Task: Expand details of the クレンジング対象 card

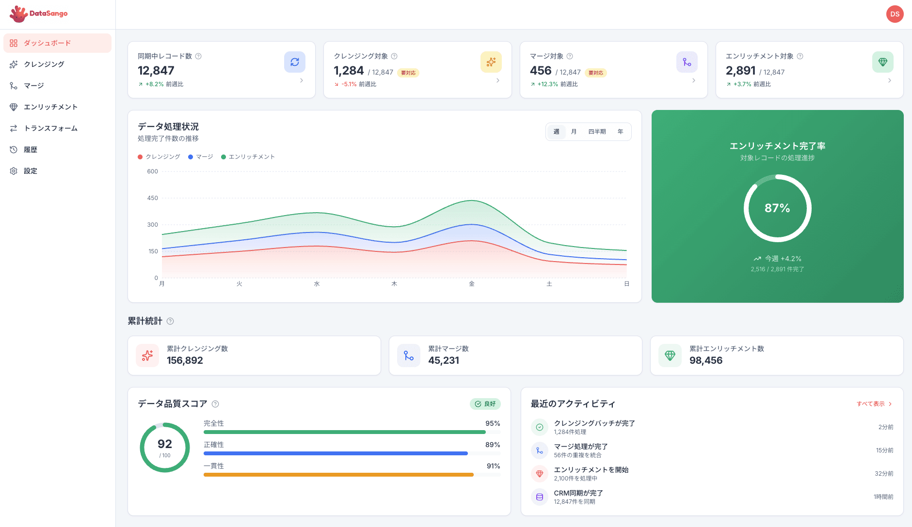Action: coord(497,80)
